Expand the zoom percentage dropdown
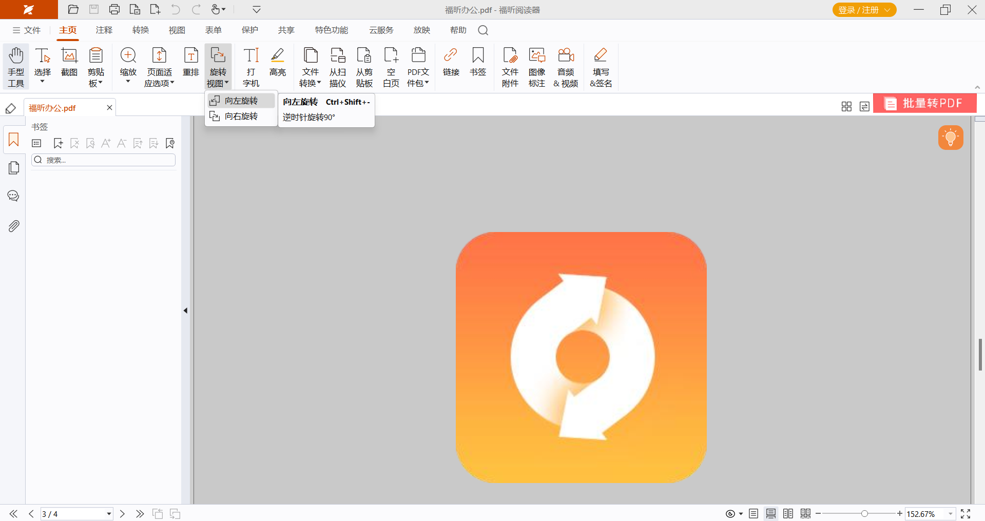Image resolution: width=985 pixels, height=521 pixels. [x=951, y=514]
